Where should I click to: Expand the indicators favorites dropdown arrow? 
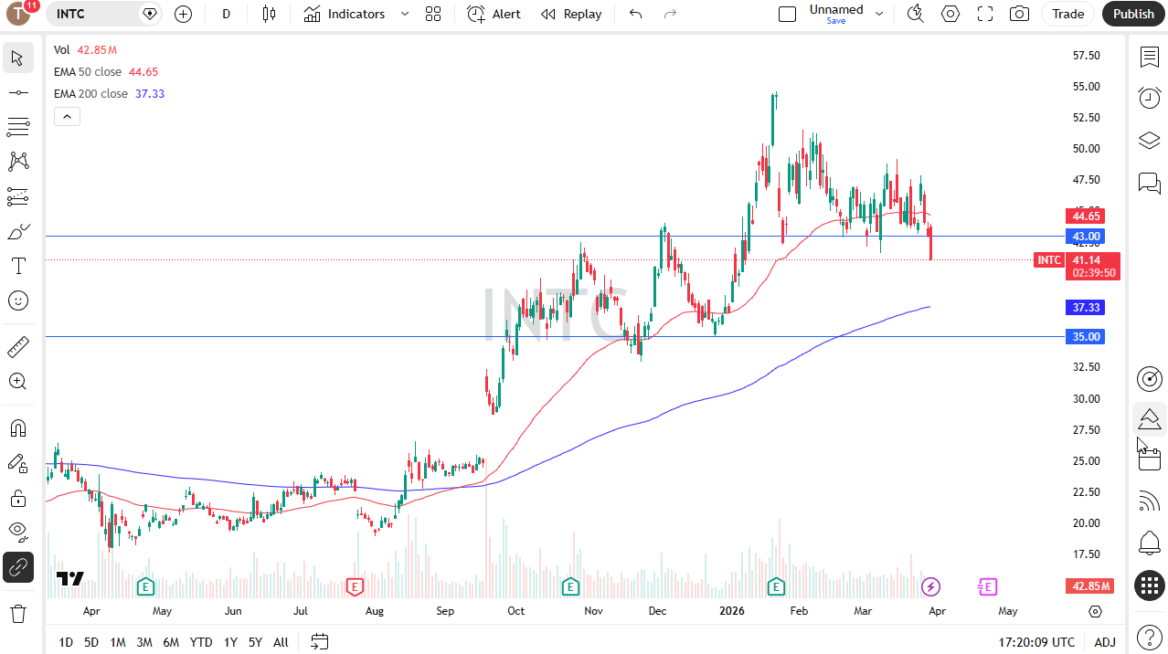pyautogui.click(x=404, y=14)
